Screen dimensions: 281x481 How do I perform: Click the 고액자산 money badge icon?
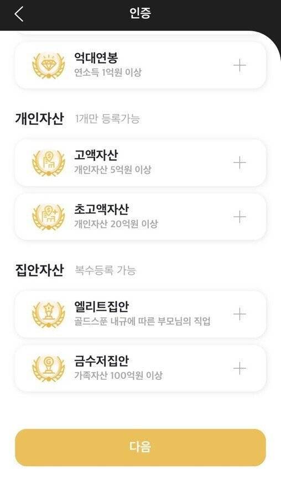pos(49,163)
